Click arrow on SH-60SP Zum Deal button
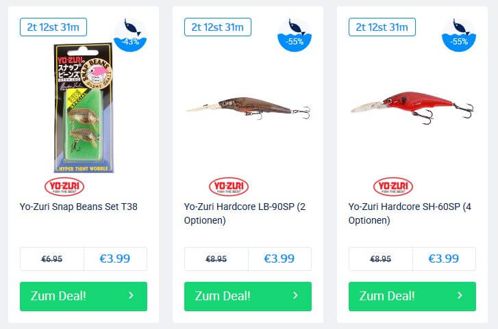 coord(460,295)
